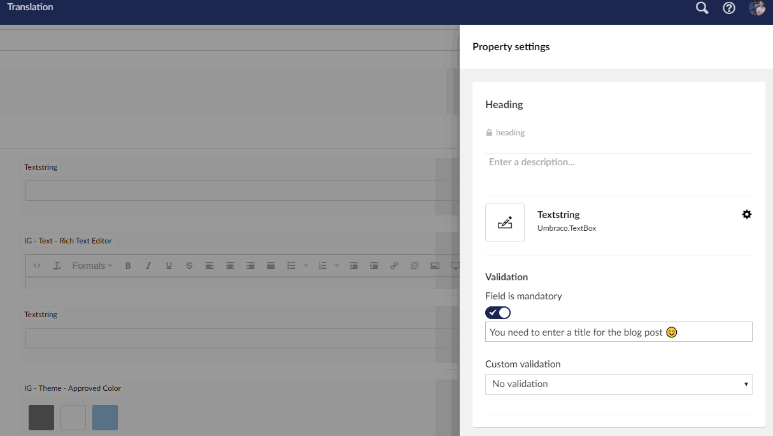This screenshot has height=436, width=773.
Task: Open the user avatar menu
Action: [756, 8]
